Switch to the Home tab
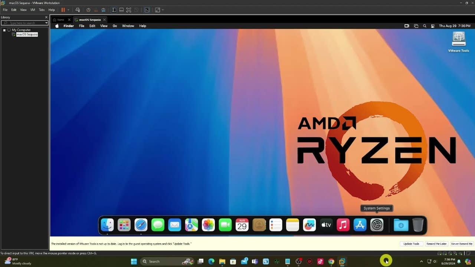This screenshot has height=267, width=475. 60,20
